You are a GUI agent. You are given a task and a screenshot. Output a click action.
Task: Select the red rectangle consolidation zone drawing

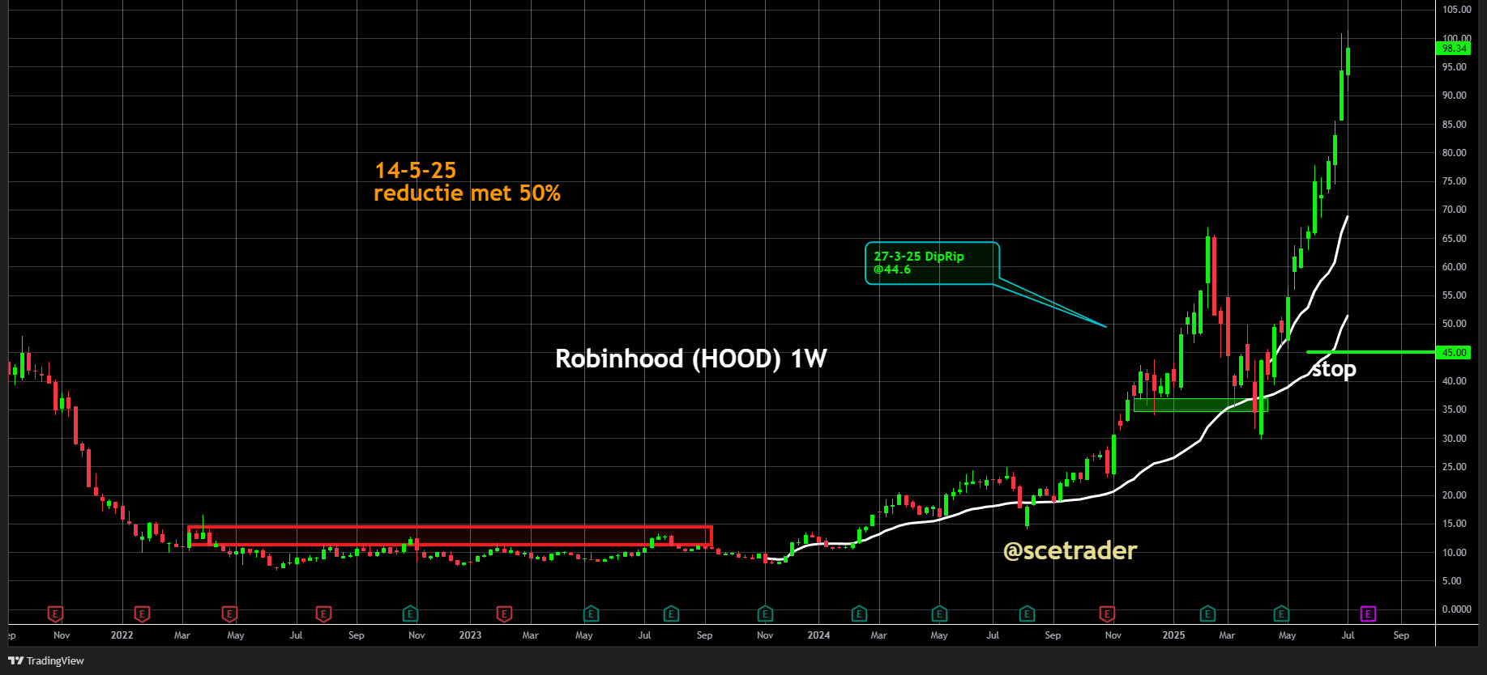click(450, 536)
